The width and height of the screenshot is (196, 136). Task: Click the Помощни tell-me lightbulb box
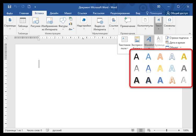(154, 13)
